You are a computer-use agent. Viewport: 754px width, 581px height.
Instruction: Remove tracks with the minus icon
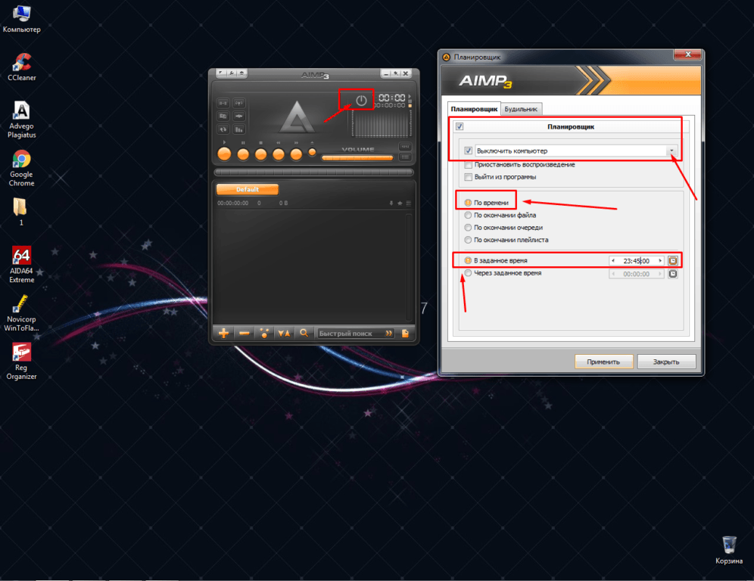coord(245,333)
